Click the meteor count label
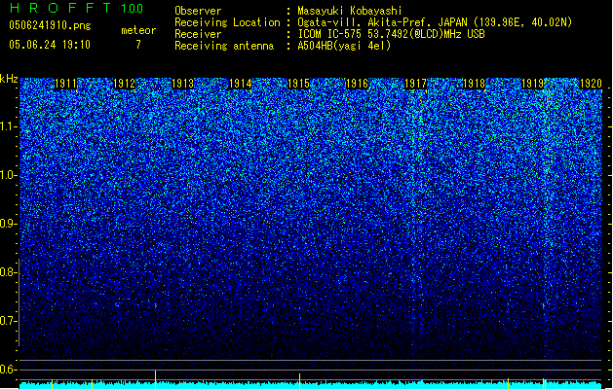The image size is (613, 389). (138, 30)
